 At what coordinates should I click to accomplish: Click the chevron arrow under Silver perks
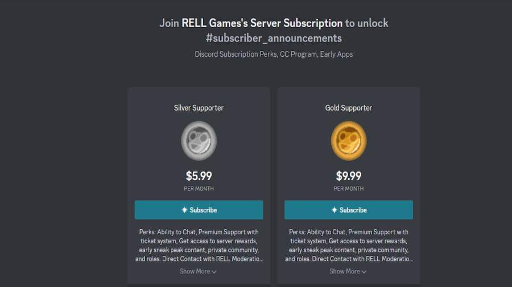tap(214, 272)
